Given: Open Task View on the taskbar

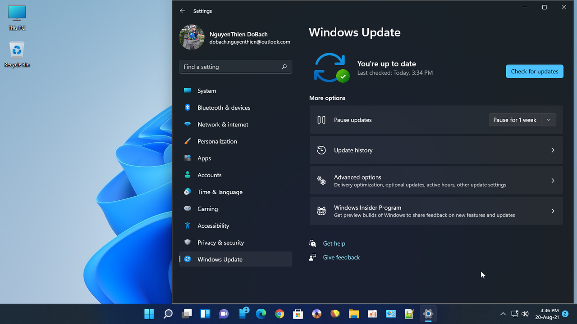Looking at the screenshot, I should pos(187,314).
